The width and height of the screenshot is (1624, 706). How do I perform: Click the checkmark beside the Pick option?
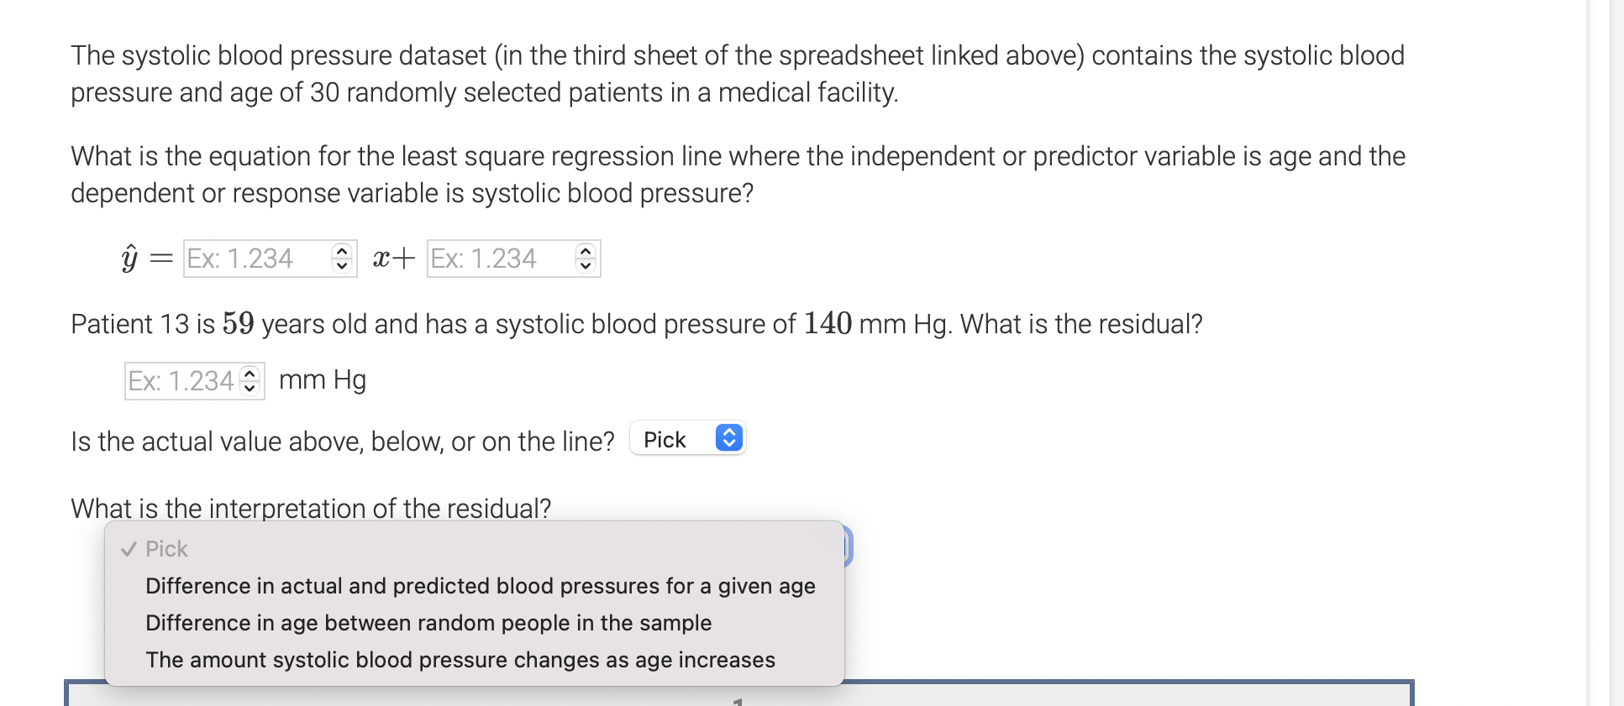128,548
